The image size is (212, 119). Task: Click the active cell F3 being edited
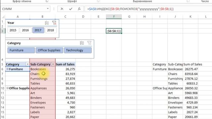coord(114,31)
